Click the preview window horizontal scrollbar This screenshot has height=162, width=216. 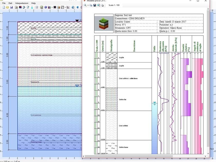click(x=144, y=156)
